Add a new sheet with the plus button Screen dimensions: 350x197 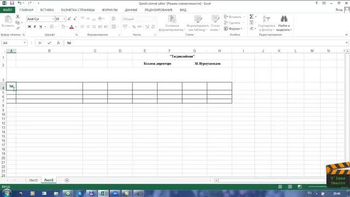click(67, 180)
